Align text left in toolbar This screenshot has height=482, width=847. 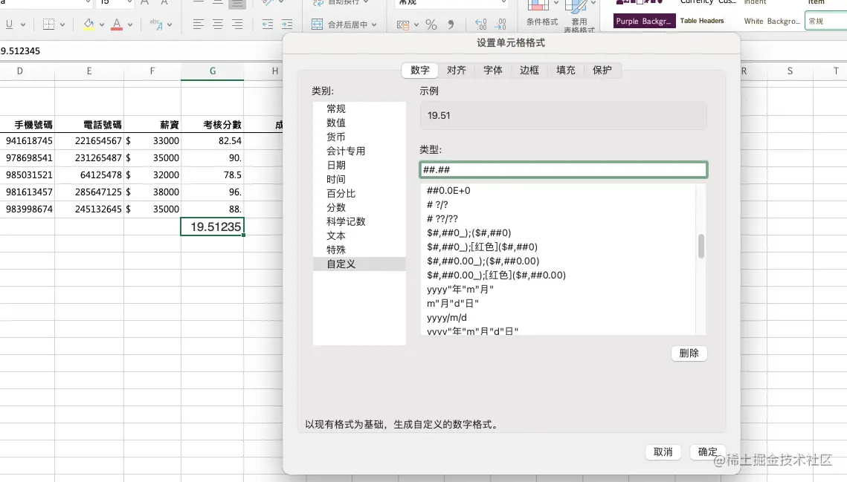pyautogui.click(x=199, y=25)
